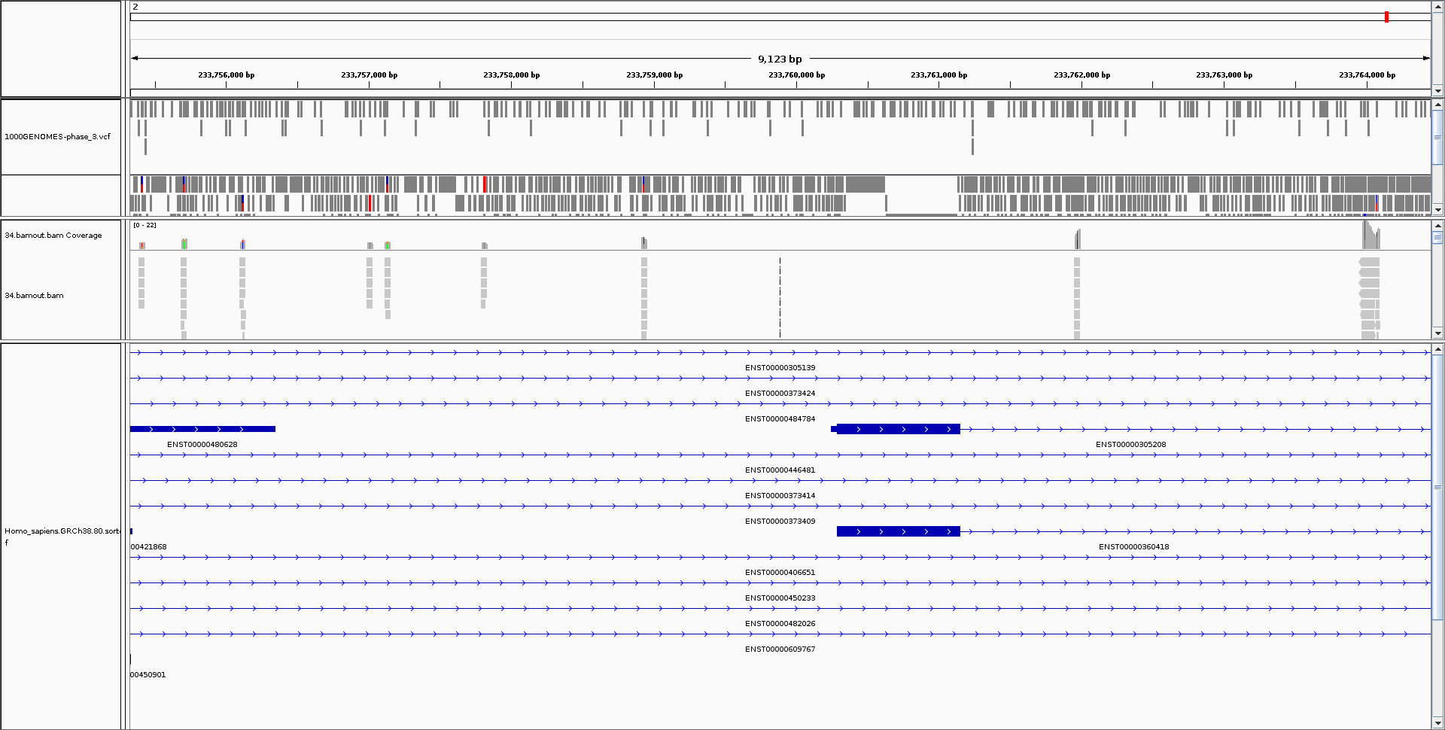Viewport: 1445px width, 730px height.
Task: Click exon block of transcript ENST00000480628
Action: click(x=202, y=429)
